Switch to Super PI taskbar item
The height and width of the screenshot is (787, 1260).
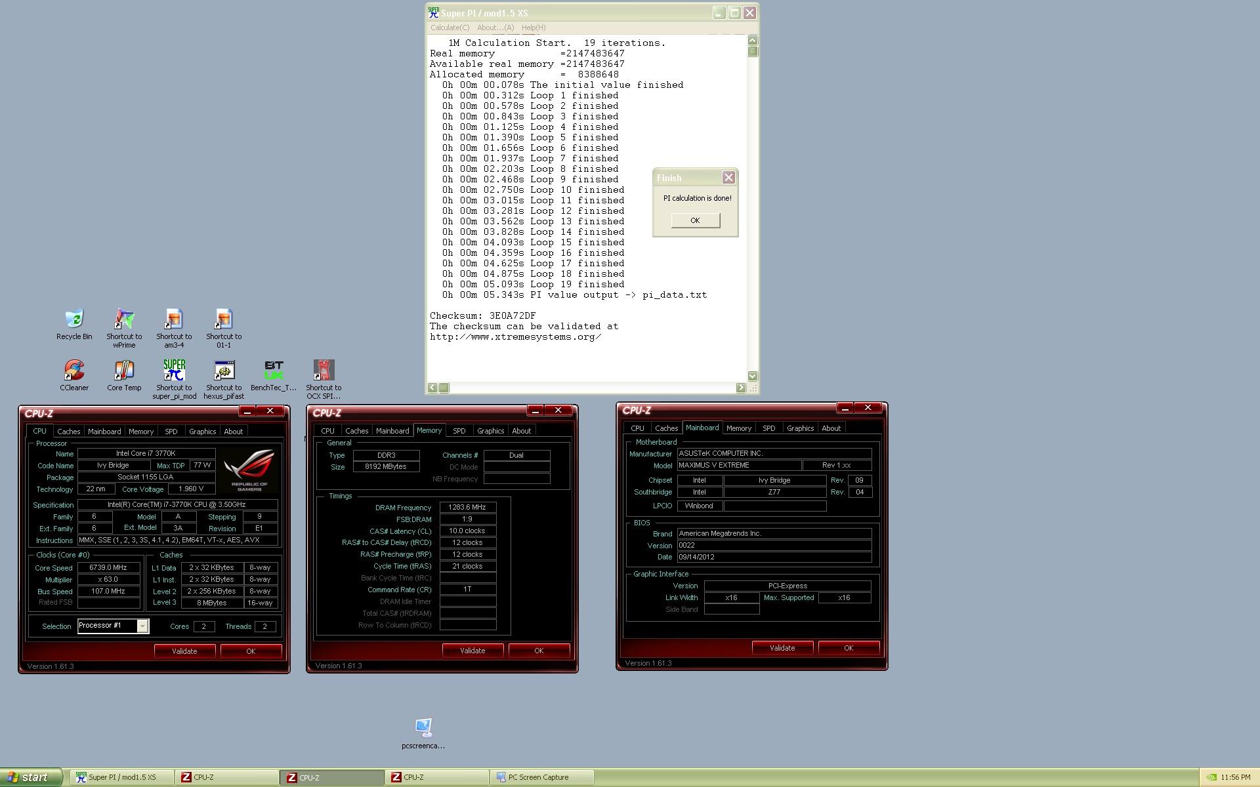point(122,777)
